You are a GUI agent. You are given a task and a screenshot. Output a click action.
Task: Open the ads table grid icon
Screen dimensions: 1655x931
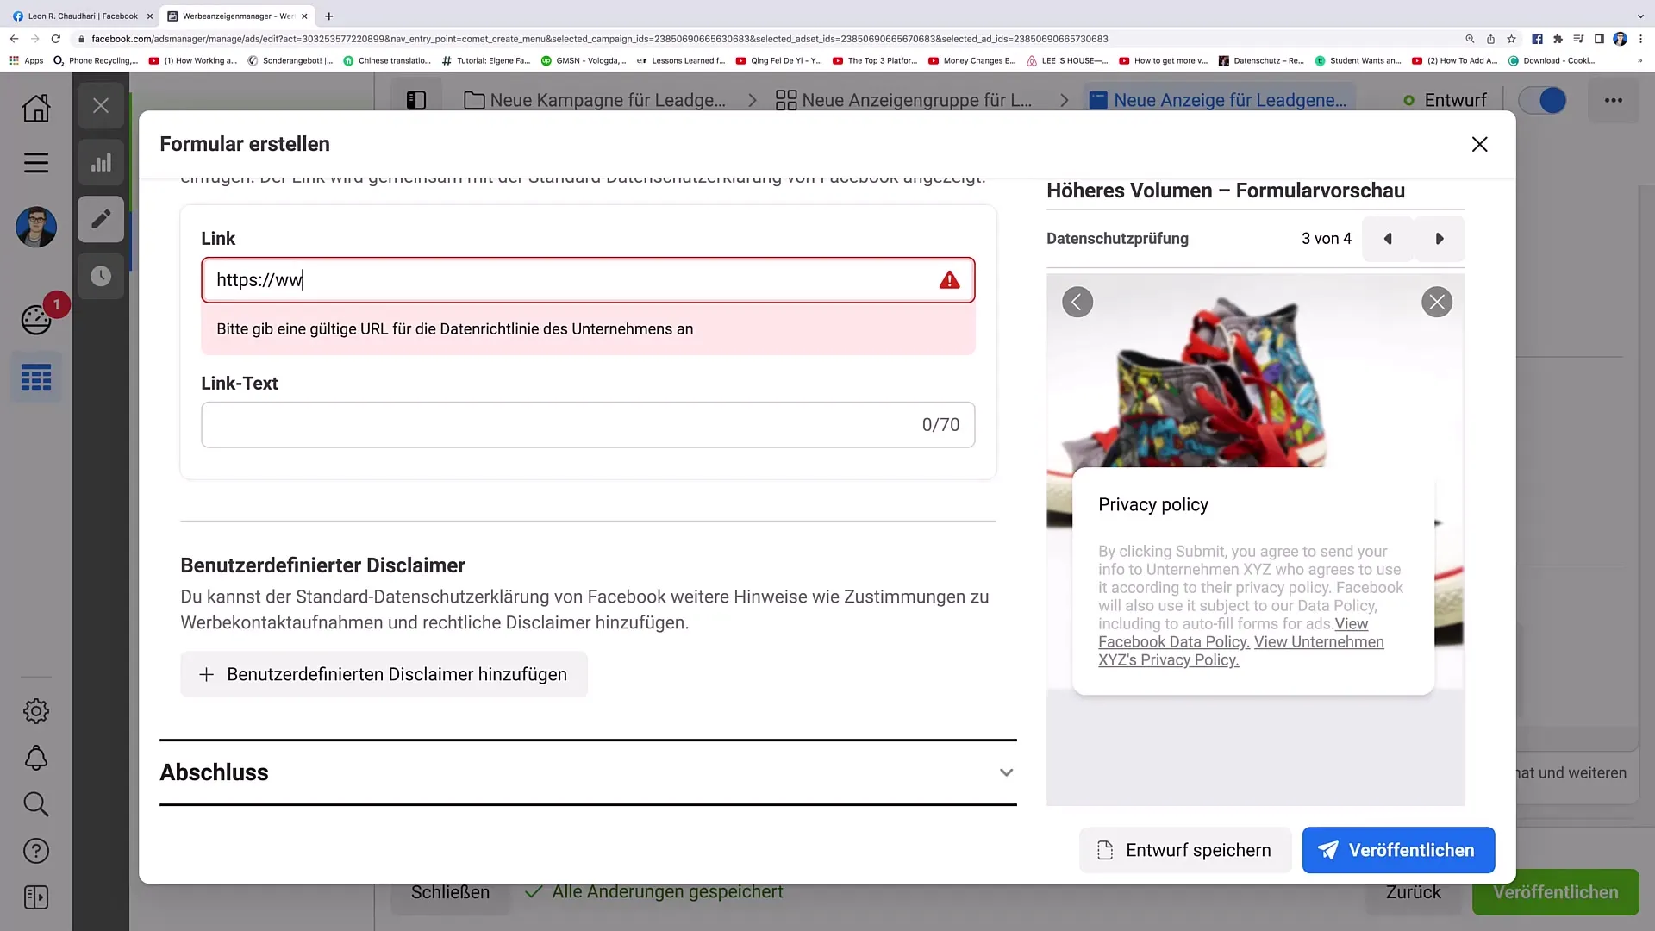coord(36,378)
